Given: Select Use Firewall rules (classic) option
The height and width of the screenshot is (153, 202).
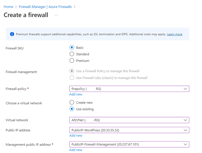Looking at the screenshot, I should 72,78.
